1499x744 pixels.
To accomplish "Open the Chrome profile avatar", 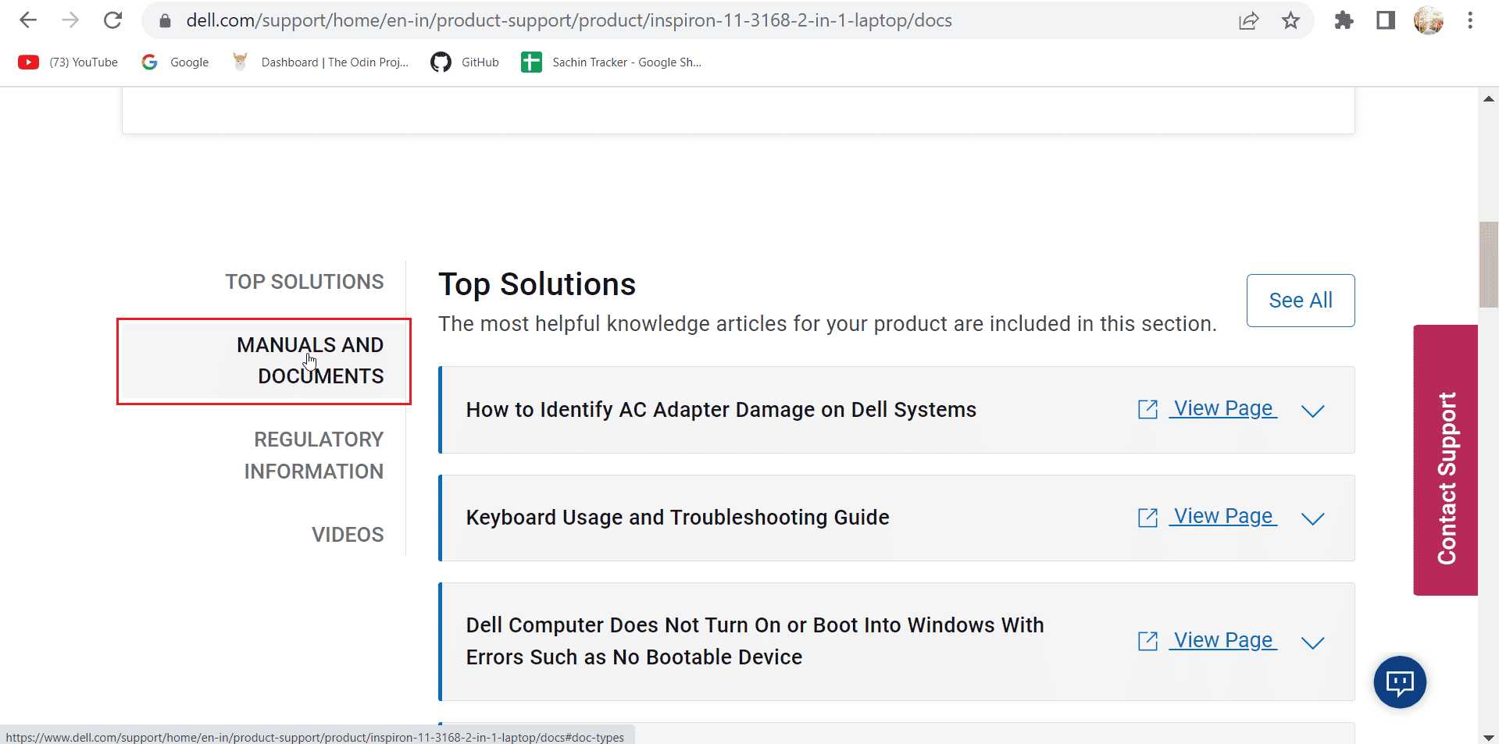I will (1429, 21).
